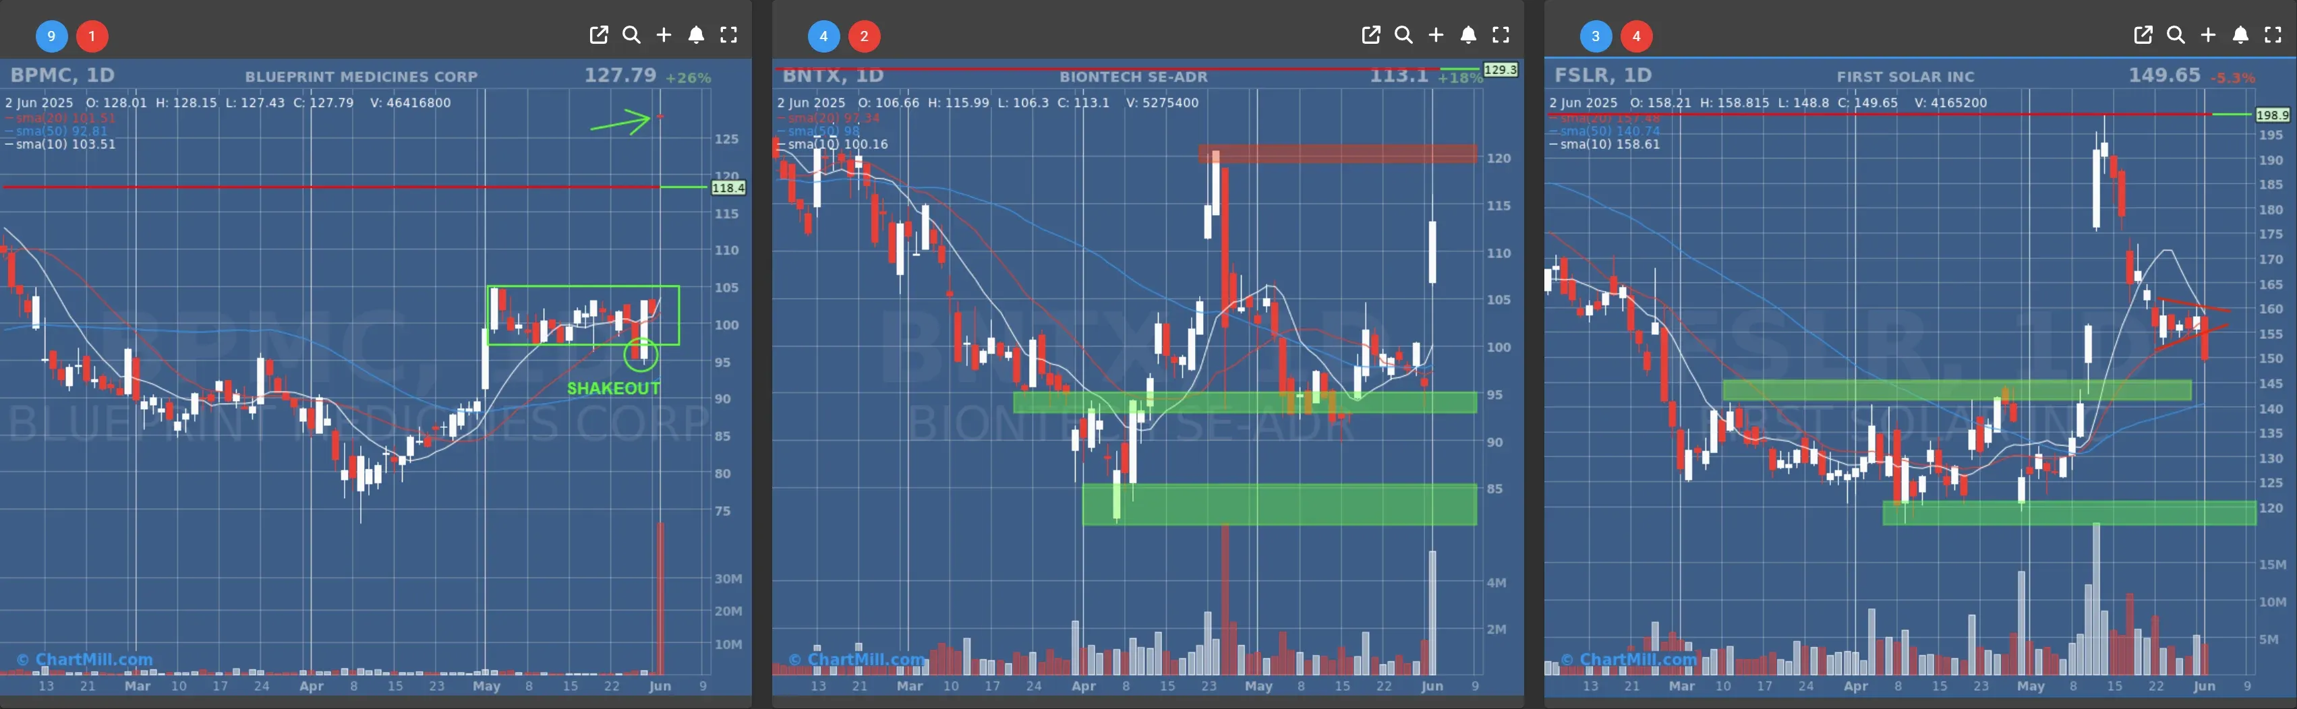Screen dimensions: 2297x709
Task: Open BNTX chart in new window
Action: (1370, 35)
